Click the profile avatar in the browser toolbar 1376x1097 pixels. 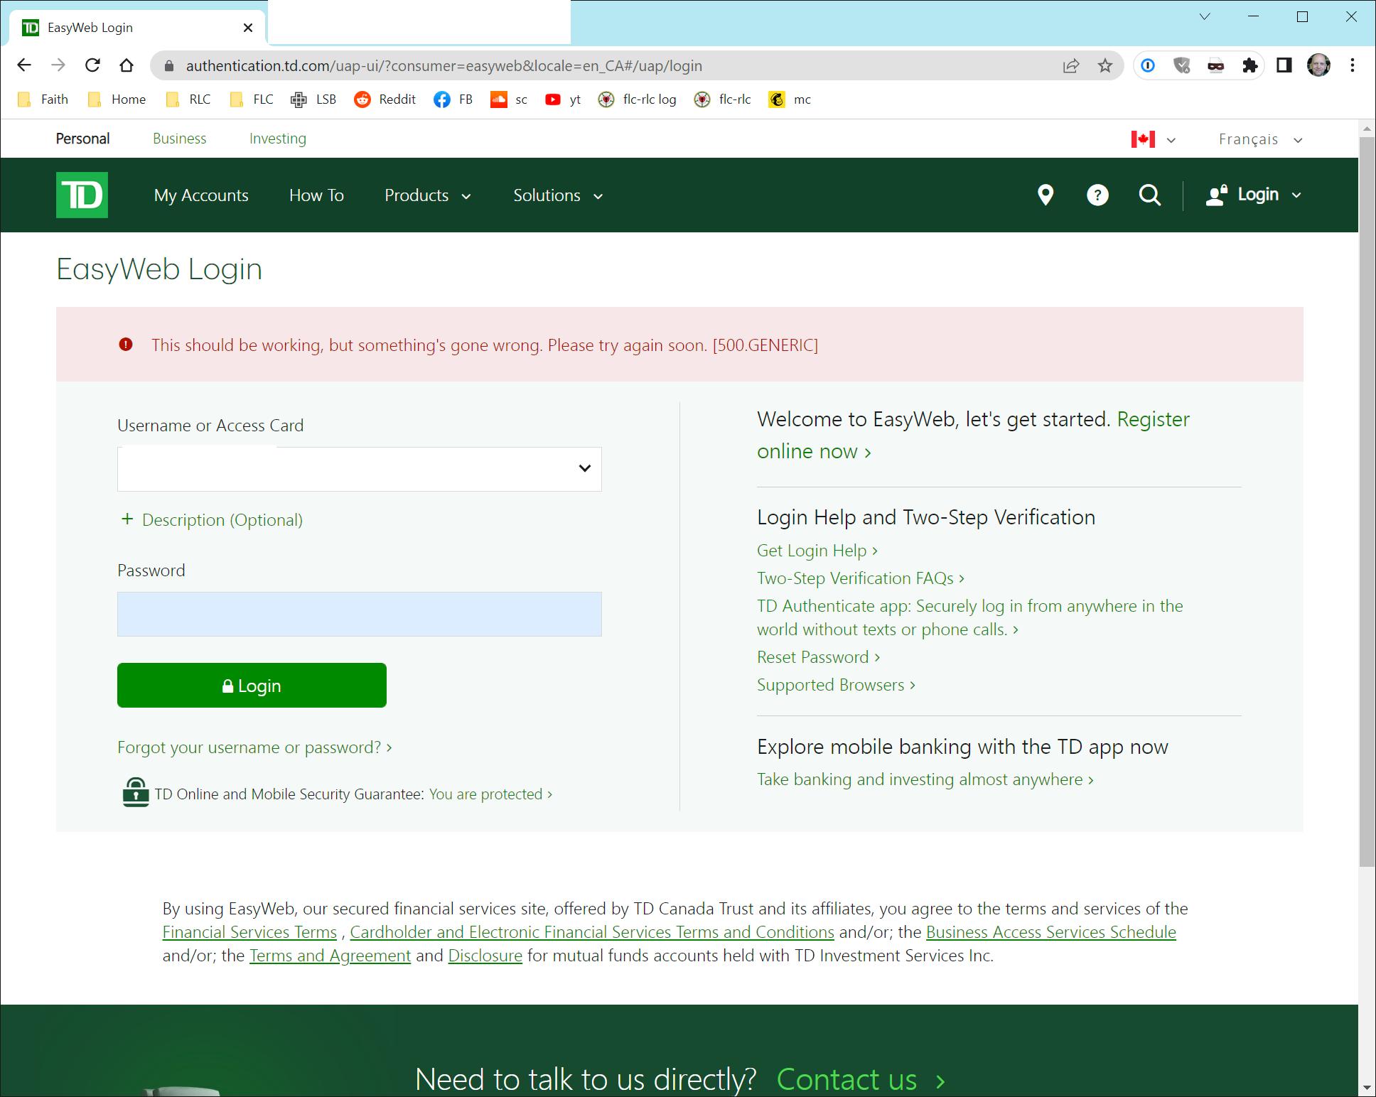pyautogui.click(x=1318, y=65)
